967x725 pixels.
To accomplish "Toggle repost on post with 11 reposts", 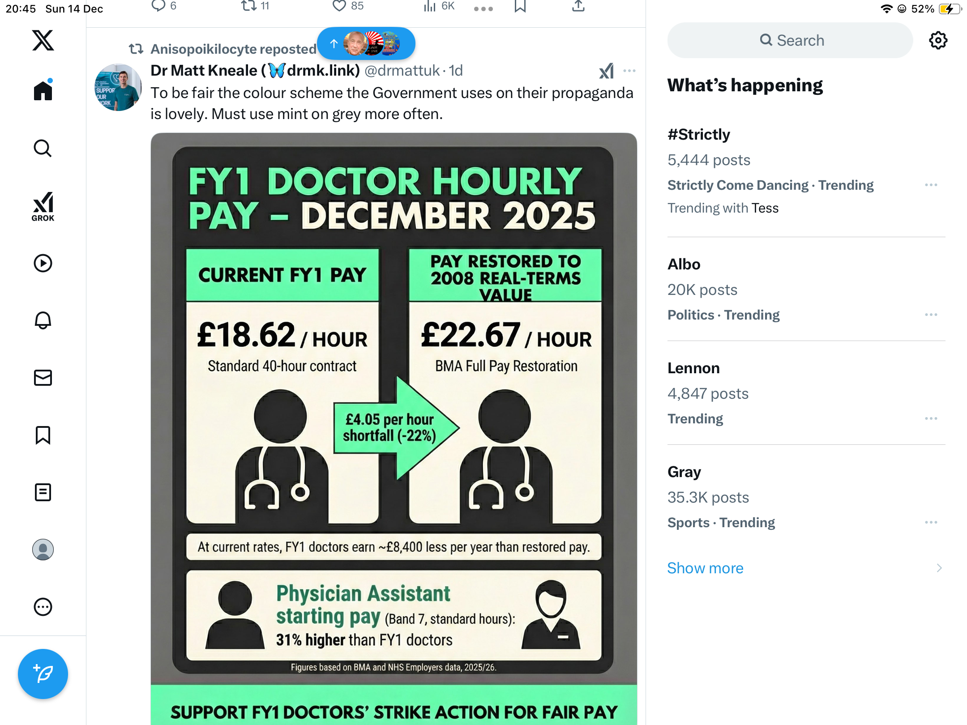I will pyautogui.click(x=255, y=6).
